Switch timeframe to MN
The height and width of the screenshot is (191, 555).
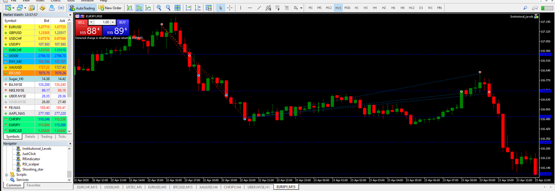[x=439, y=8]
